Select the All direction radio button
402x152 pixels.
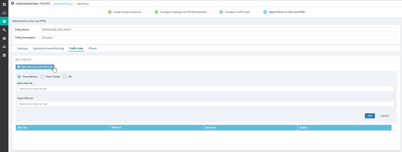pos(65,77)
